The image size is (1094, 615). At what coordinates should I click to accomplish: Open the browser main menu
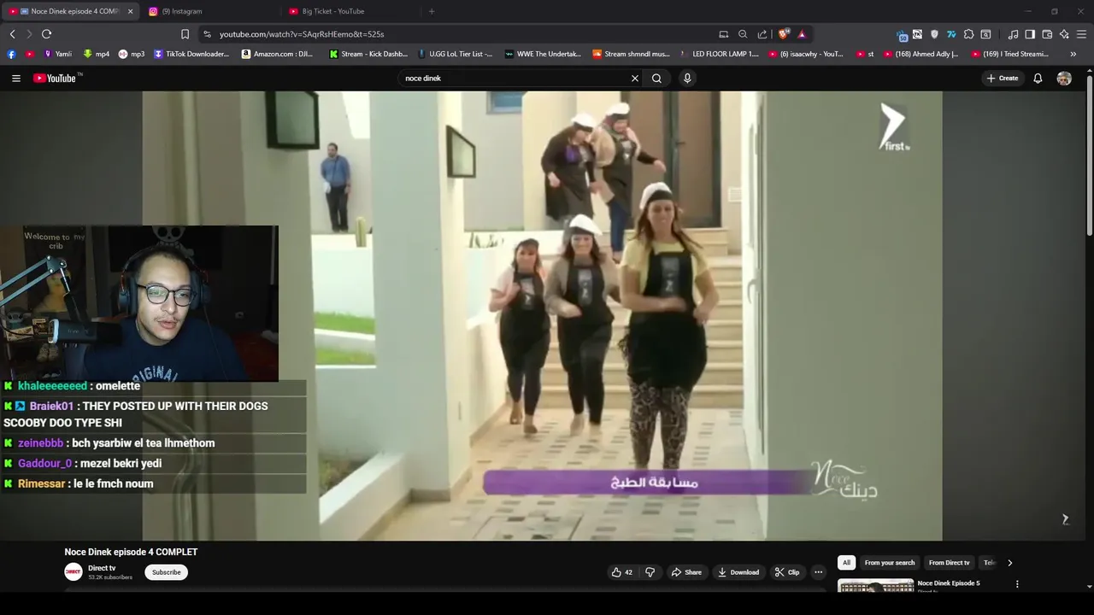[x=1081, y=34]
